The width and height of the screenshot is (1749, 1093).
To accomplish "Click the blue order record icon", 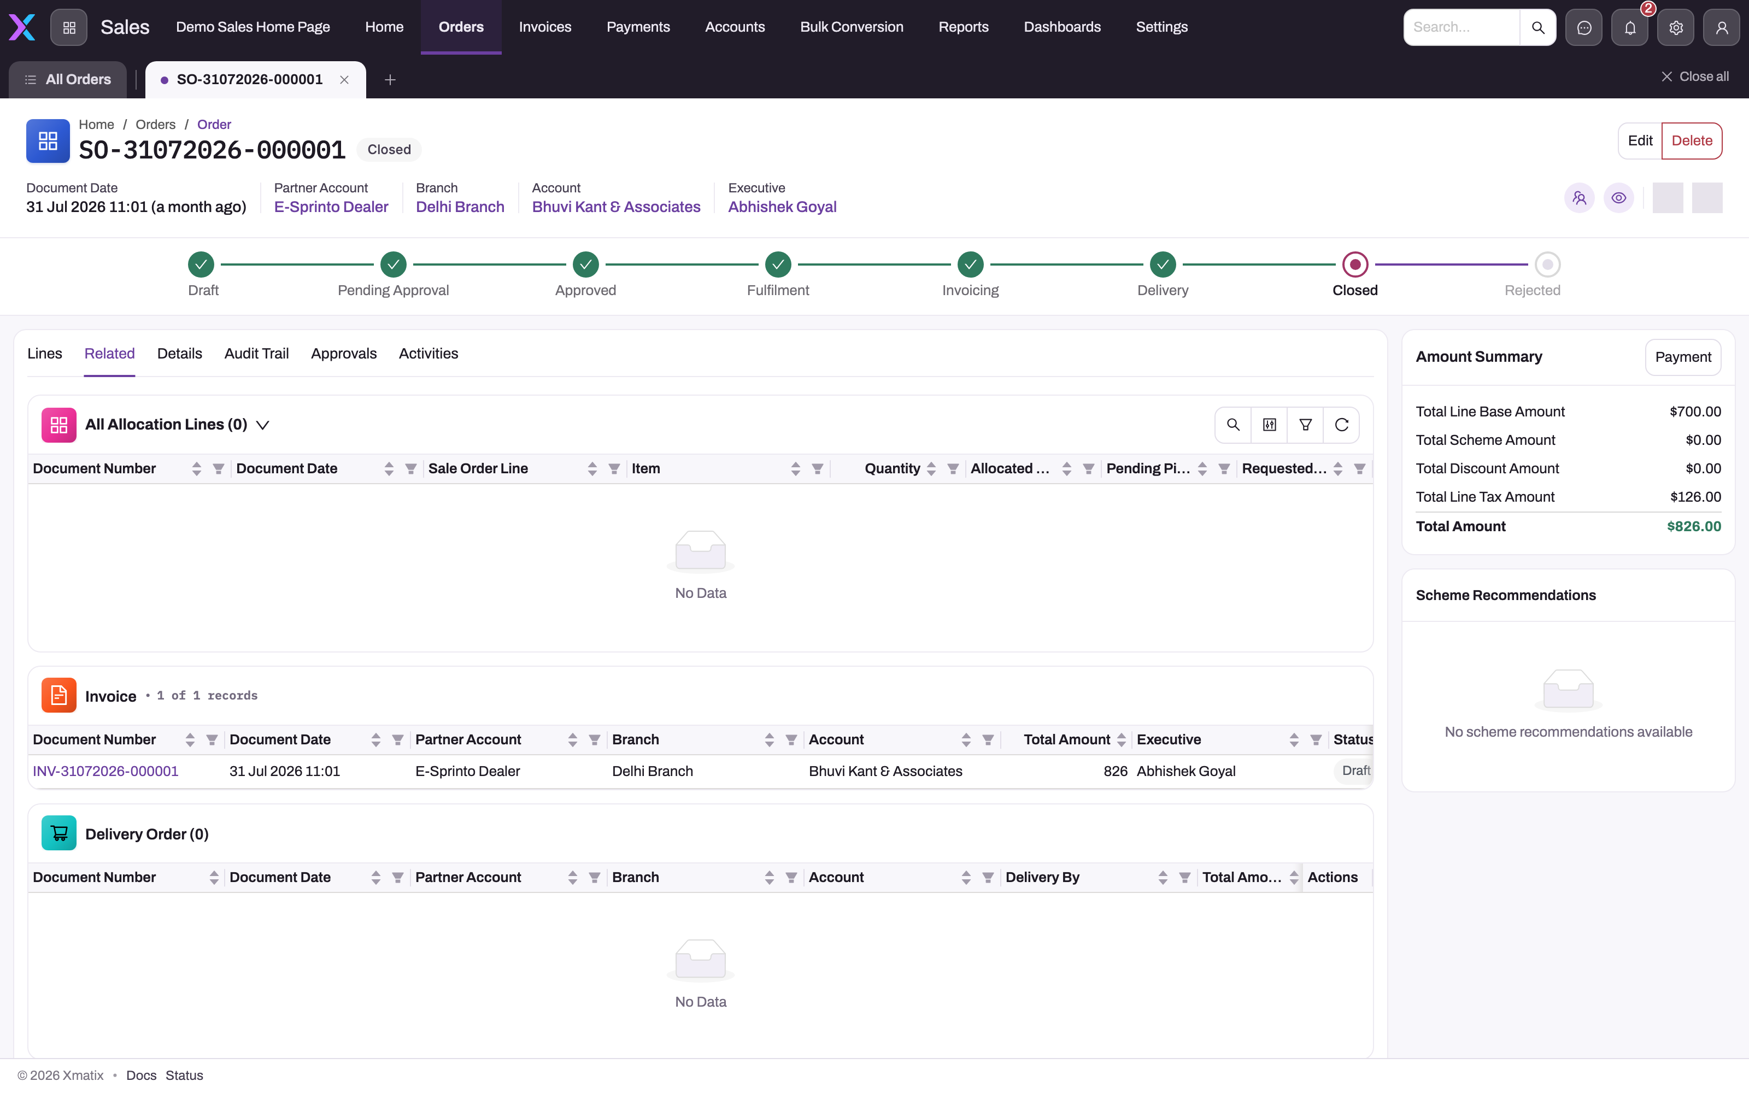I will tap(48, 141).
